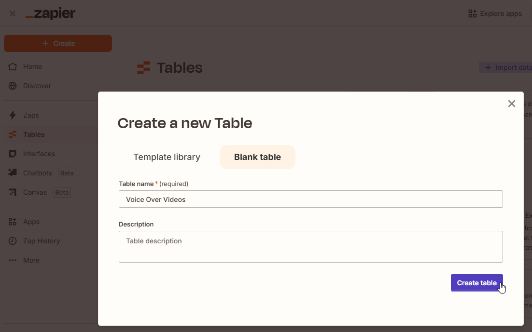Click the Zapier logo

tap(50, 13)
